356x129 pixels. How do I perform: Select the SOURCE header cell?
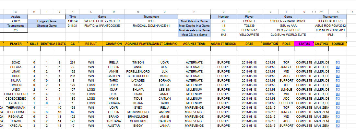coord(338,44)
